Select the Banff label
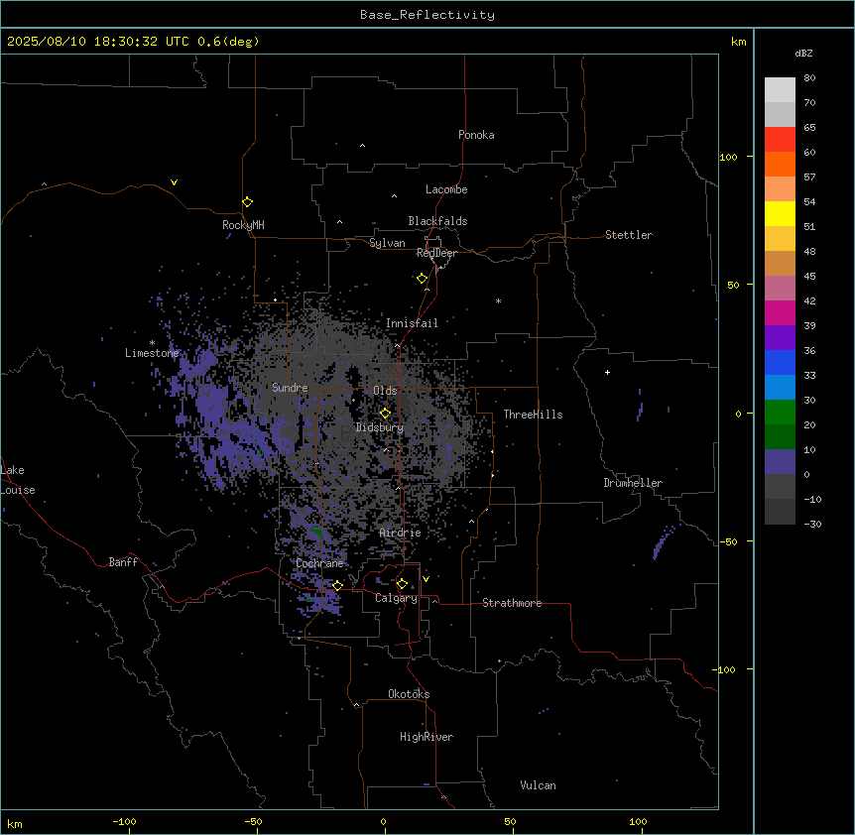Screen dimensions: 855x835 123,562
